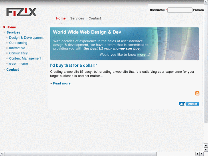Open Contact in the top navigation
Image resolution: width=208 pixels, height=156 pixels.
click(x=95, y=18)
